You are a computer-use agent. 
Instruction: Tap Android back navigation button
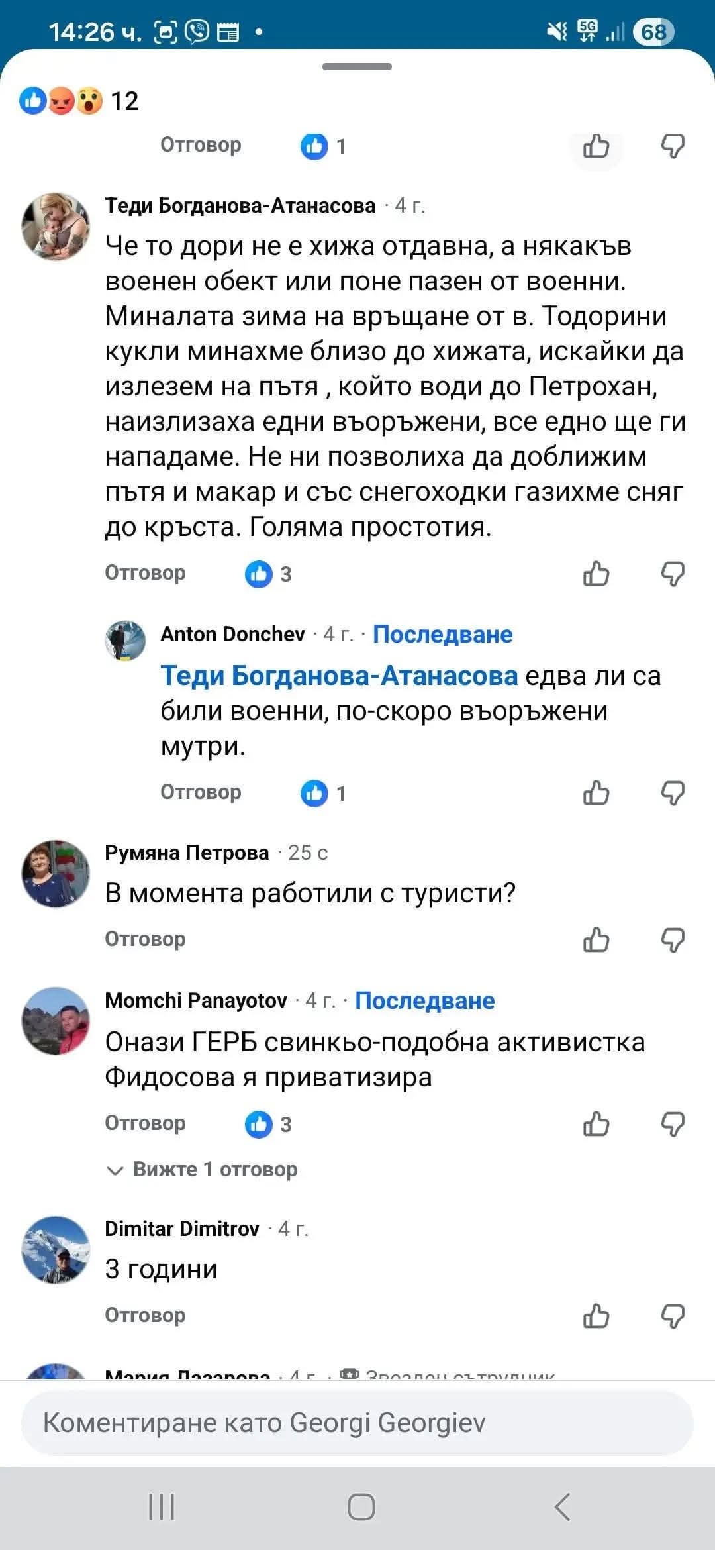pos(562,1507)
